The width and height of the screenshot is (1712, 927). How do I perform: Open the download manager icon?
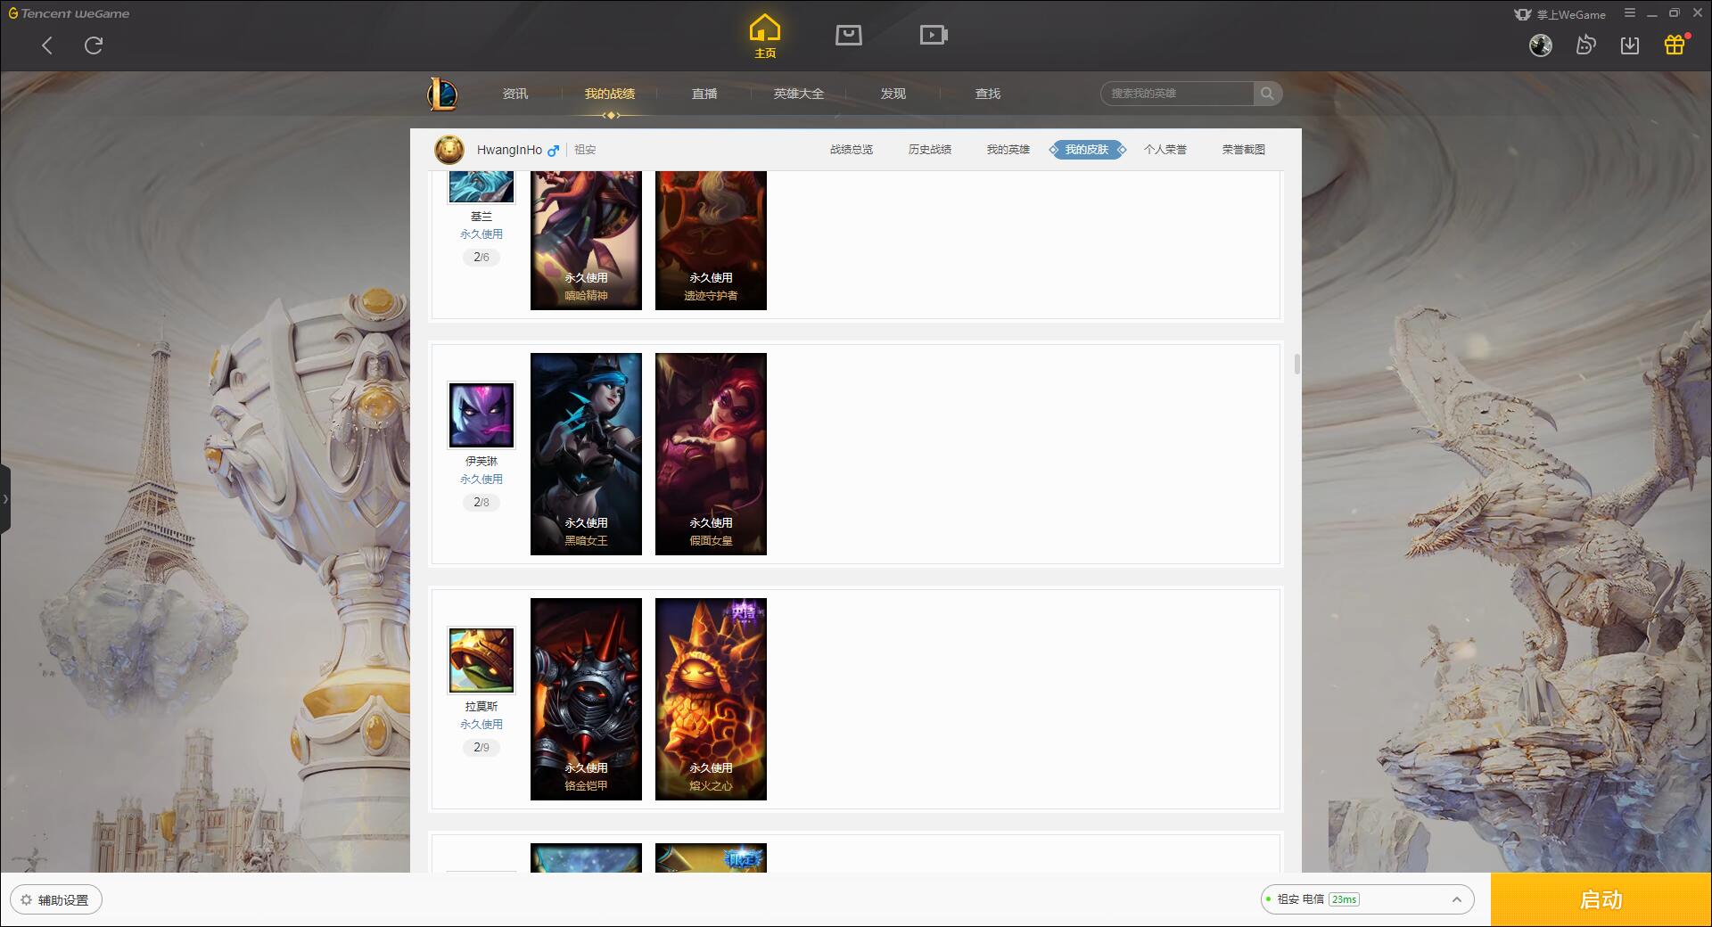pyautogui.click(x=1630, y=45)
